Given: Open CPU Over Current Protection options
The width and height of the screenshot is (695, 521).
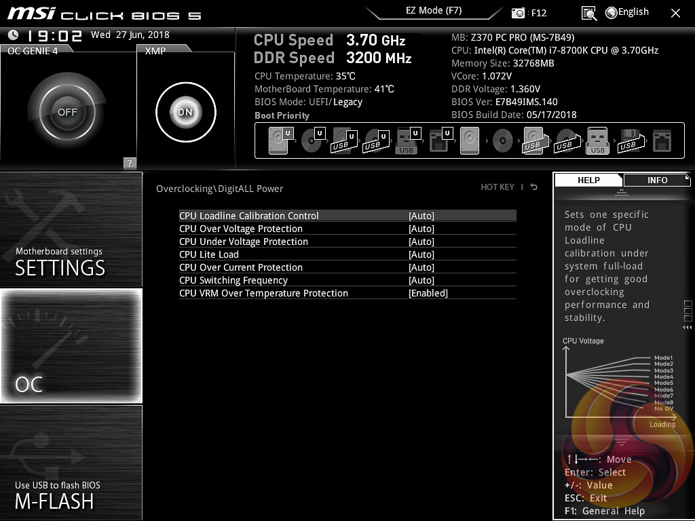Looking at the screenshot, I should (x=347, y=267).
